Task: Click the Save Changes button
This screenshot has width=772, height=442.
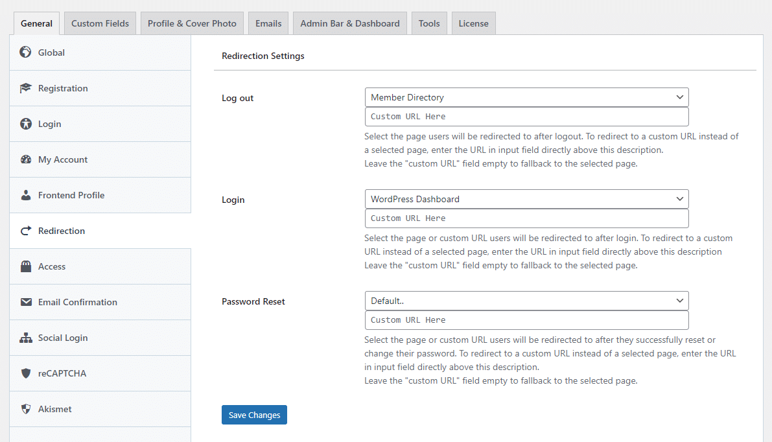Action: 254,414
